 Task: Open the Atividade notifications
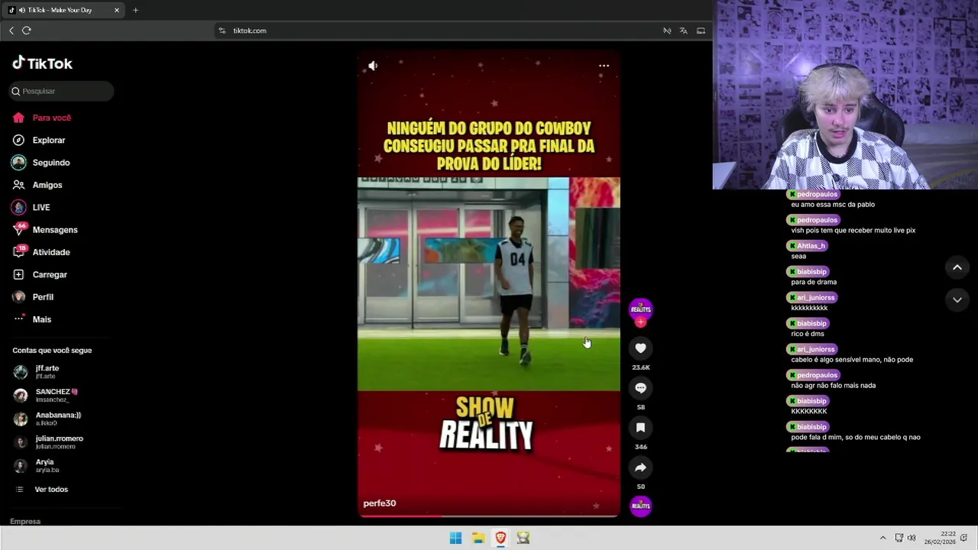[x=50, y=252]
